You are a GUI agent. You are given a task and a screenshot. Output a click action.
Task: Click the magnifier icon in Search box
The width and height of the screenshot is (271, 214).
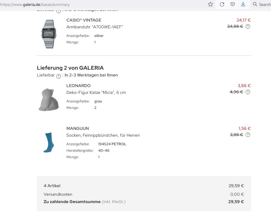pos(255,4)
